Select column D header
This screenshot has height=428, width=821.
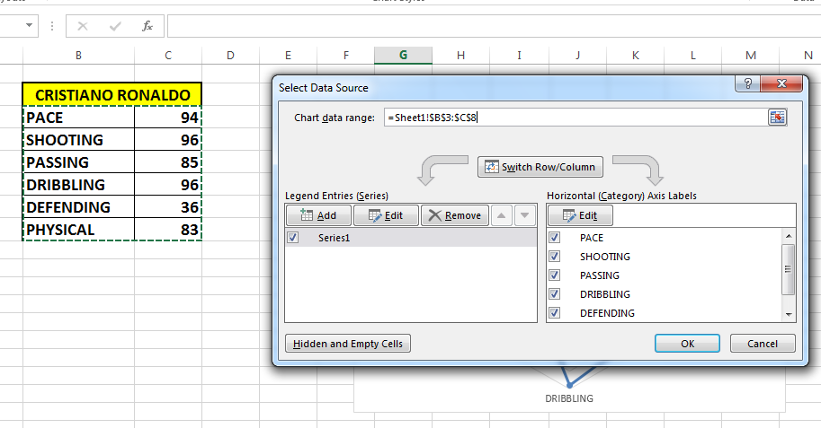coord(230,56)
